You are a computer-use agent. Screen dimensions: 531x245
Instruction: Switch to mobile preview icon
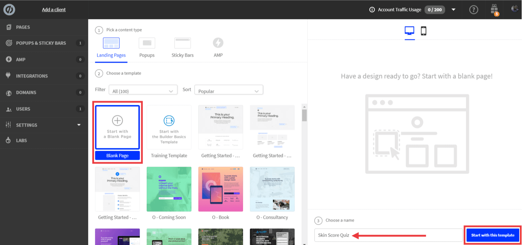[x=423, y=31]
